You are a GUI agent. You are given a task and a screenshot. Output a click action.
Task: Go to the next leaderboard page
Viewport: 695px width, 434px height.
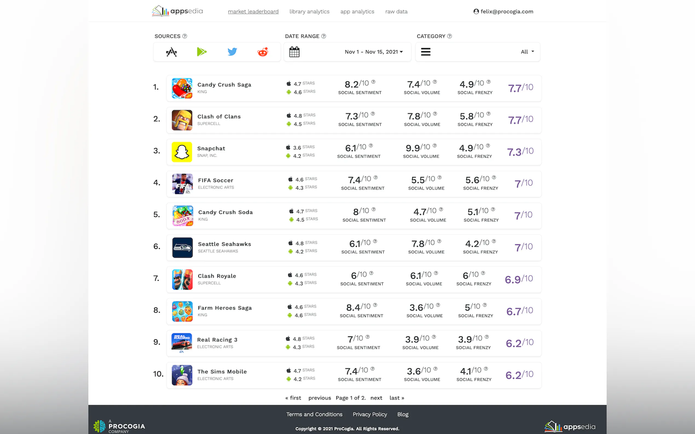[x=376, y=398]
